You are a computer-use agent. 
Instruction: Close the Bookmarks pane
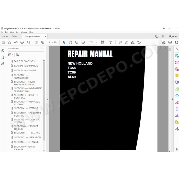pyautogui.click(x=42, y=49)
